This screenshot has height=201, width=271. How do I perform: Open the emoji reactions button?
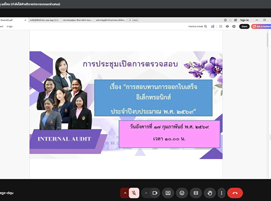point(182,193)
